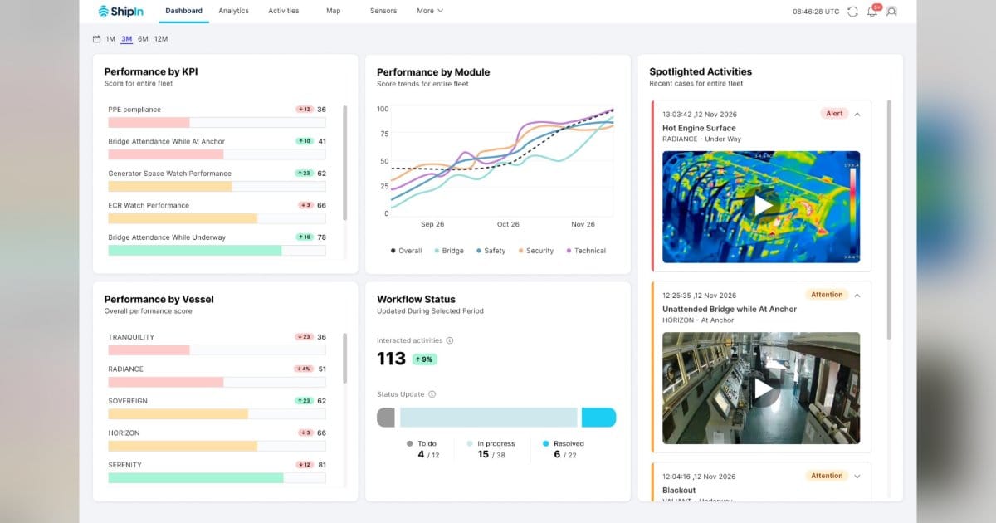Go to the Map tab
The width and height of the screenshot is (996, 523).
point(333,11)
